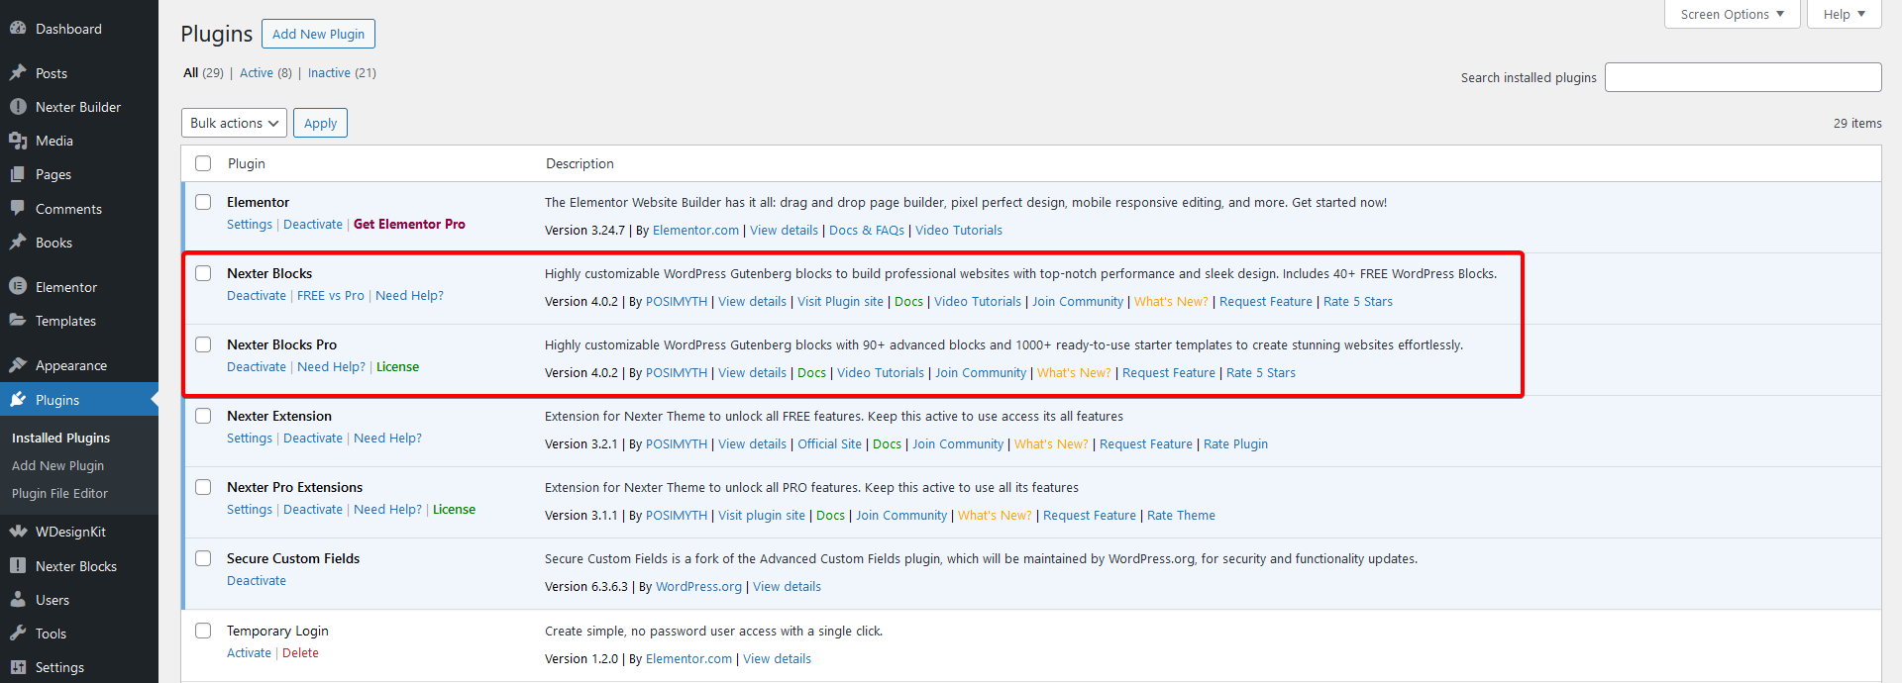Click Nexter Extension Rate Plugin link
Image resolution: width=1902 pixels, height=683 pixels.
[1235, 444]
